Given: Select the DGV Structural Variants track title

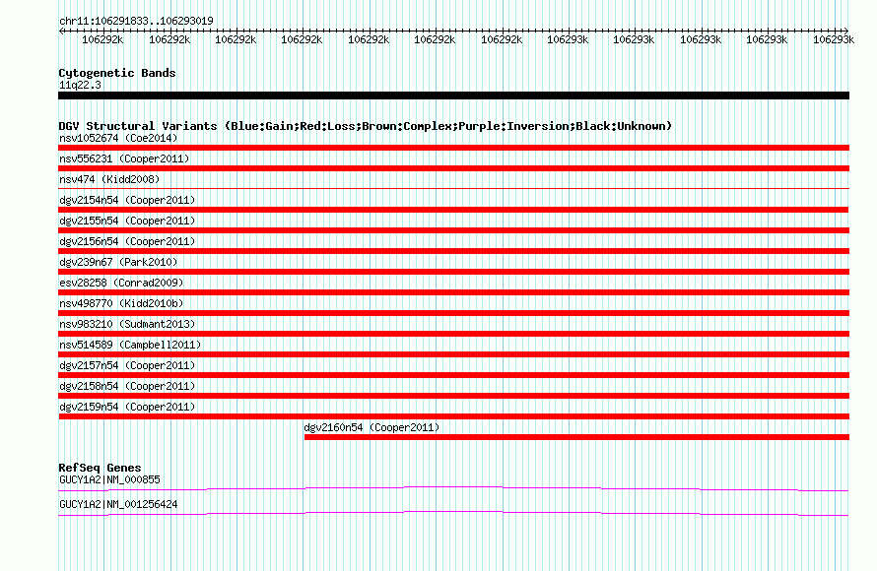Looking at the screenshot, I should pos(366,126).
